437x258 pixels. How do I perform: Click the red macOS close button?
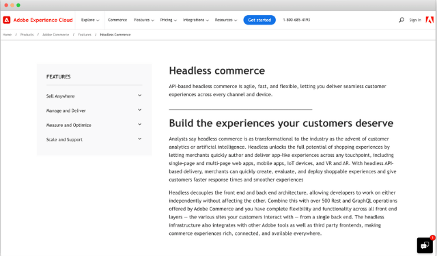pyautogui.click(x=6, y=5)
